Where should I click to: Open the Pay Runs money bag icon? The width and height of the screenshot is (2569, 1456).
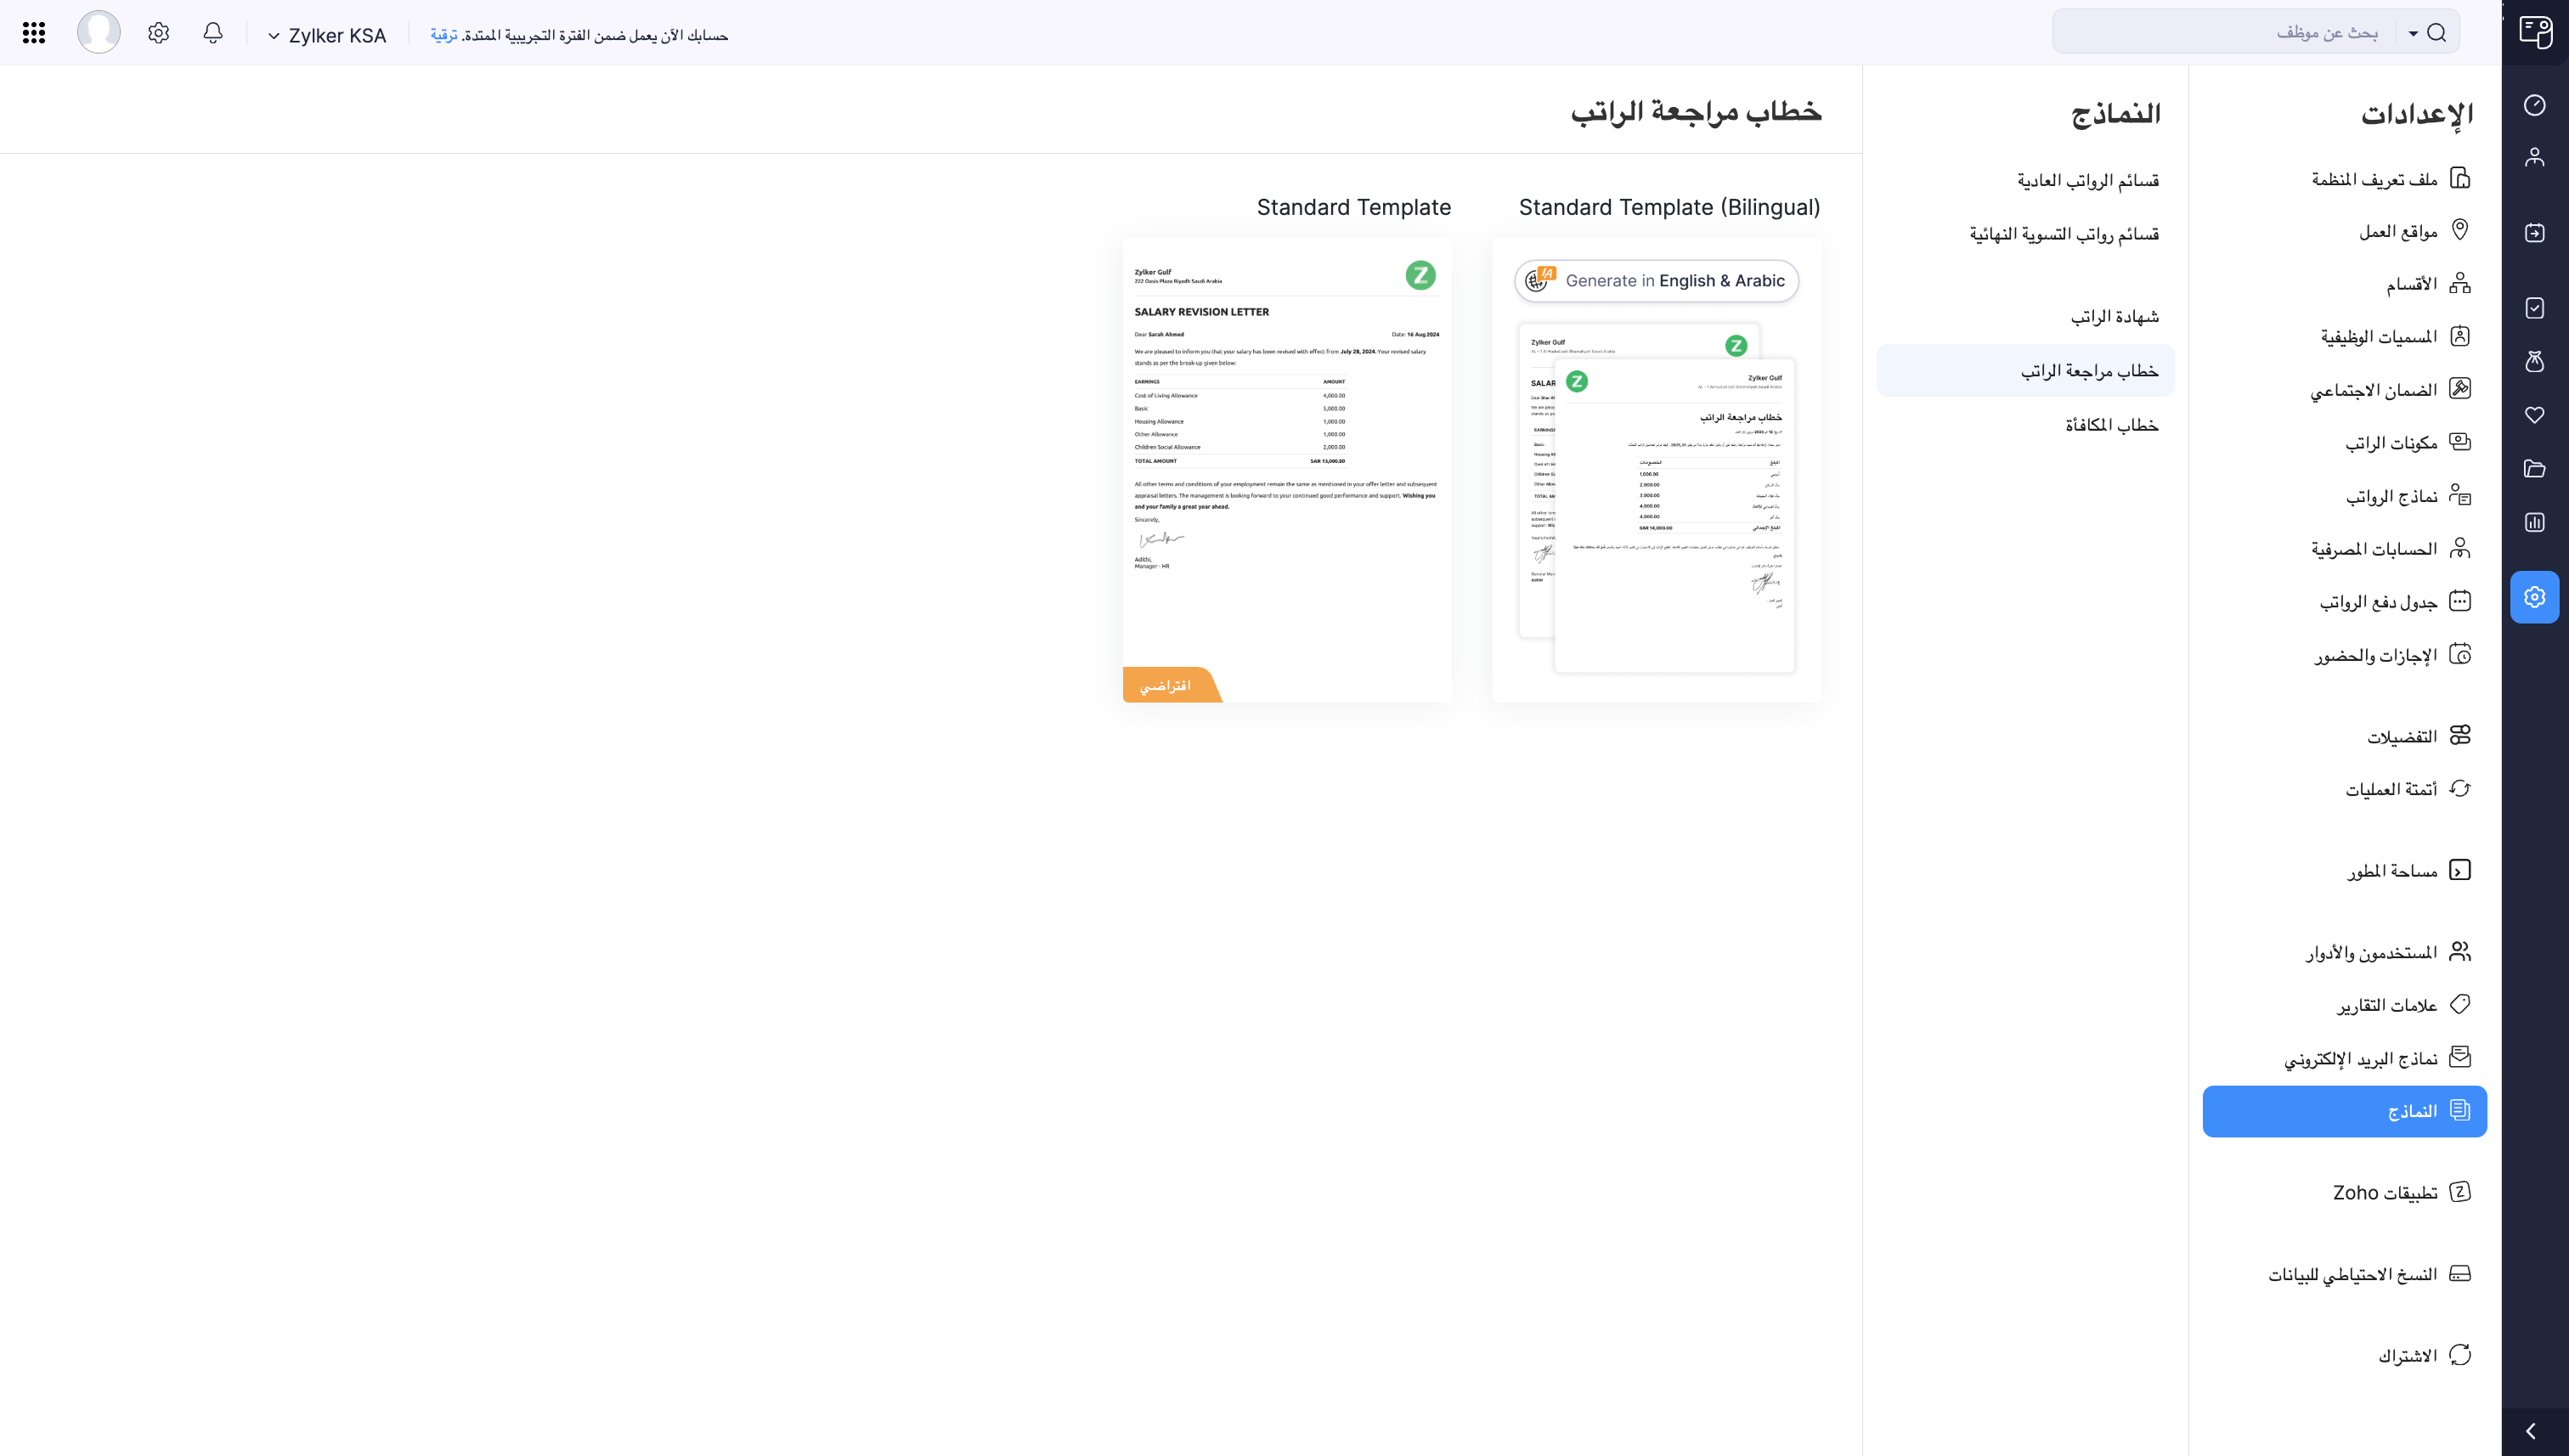[2535, 362]
